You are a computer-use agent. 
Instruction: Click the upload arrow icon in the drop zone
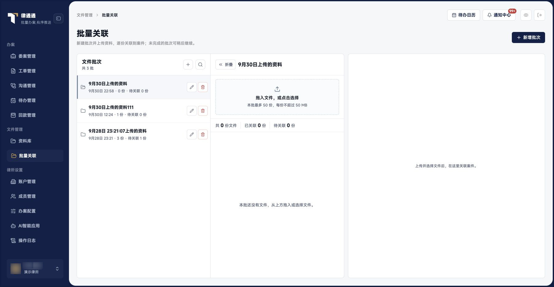click(x=277, y=89)
